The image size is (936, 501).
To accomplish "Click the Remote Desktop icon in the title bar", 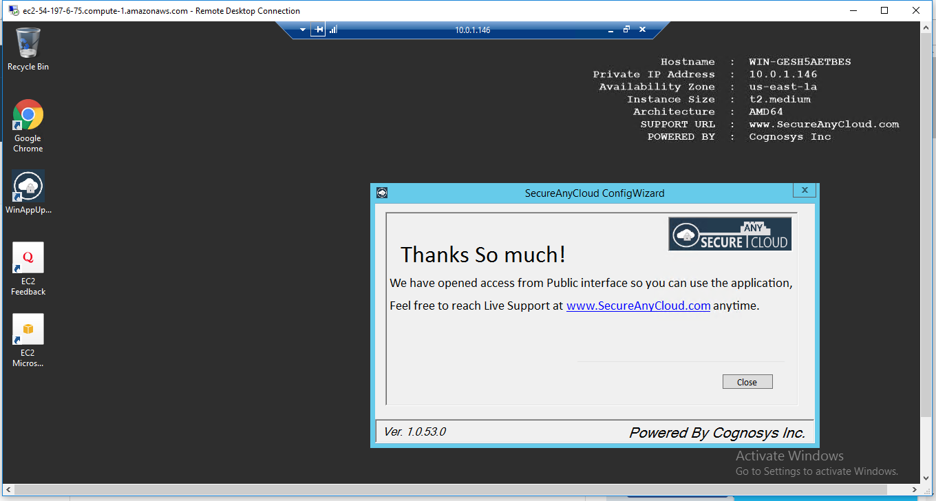I will (10, 10).
